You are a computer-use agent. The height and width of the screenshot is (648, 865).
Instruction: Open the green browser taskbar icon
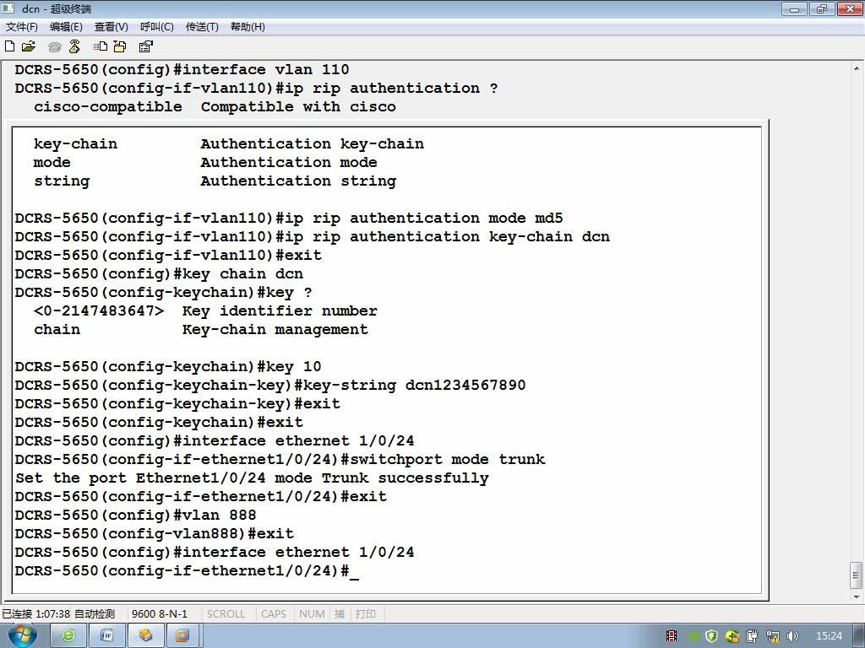pos(68,636)
